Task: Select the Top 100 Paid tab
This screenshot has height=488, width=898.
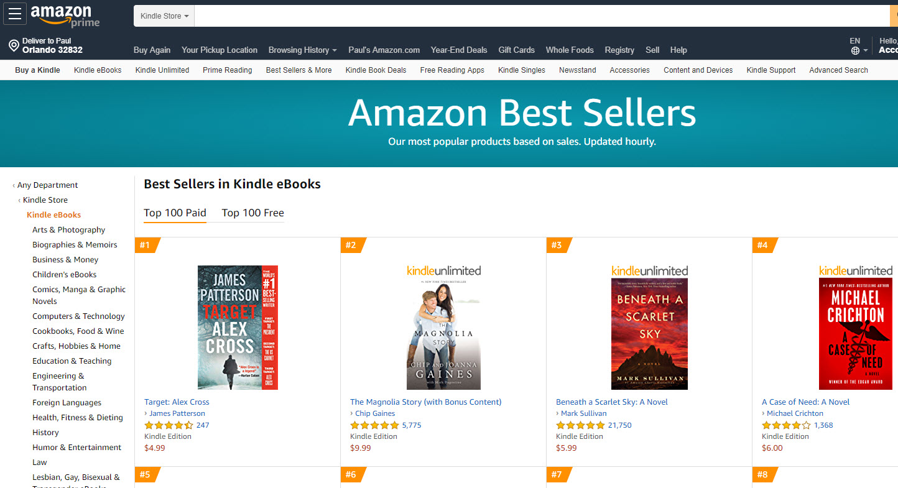Action: pos(175,213)
